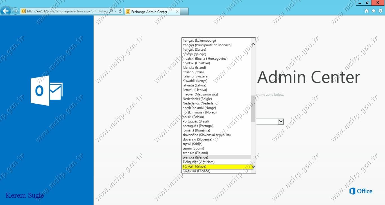The width and height of the screenshot is (385, 205).
Task: Minimize the browser window
Action: pos(360,3)
